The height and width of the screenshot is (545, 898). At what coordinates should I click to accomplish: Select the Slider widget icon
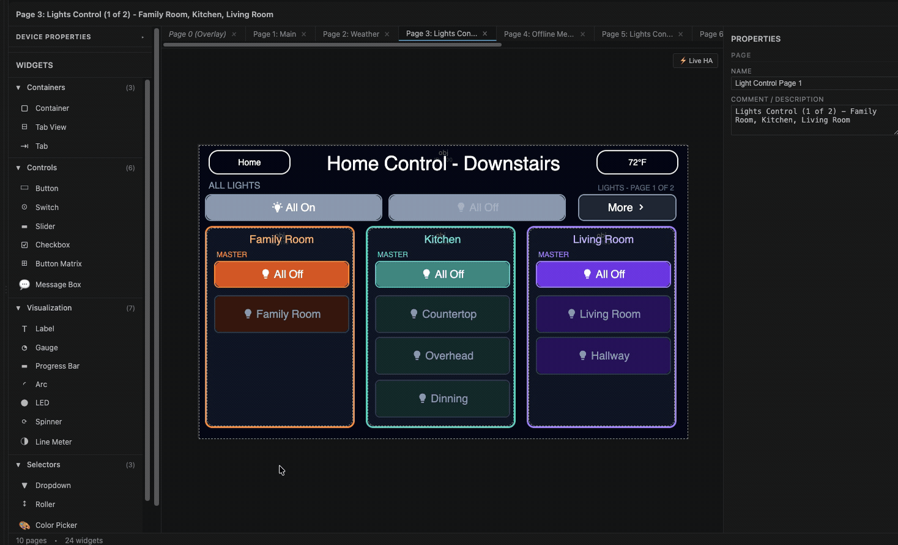click(x=24, y=226)
